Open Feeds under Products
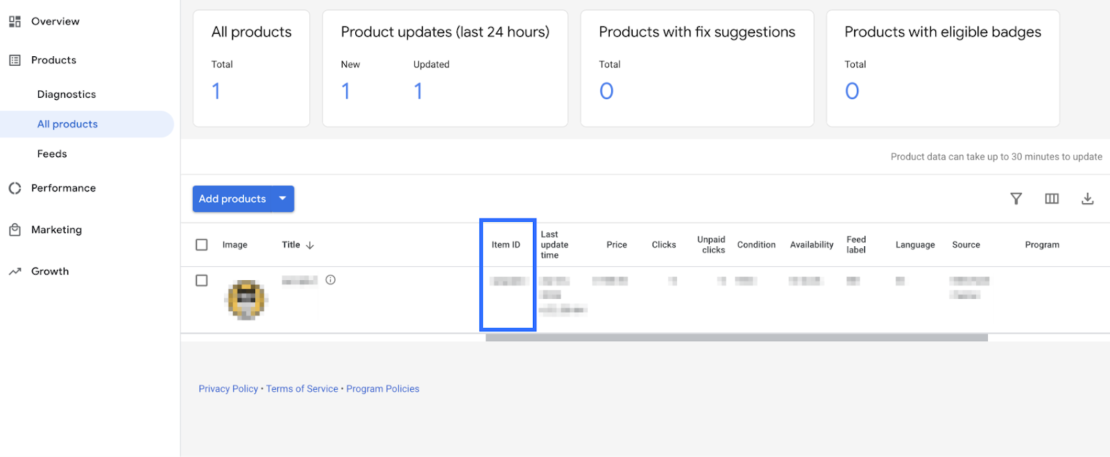The image size is (1110, 457). (x=52, y=154)
